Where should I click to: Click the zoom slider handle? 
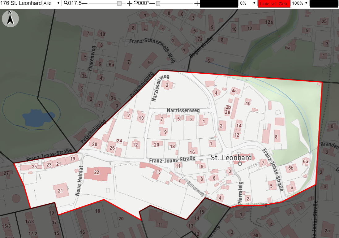click(x=119, y=3)
